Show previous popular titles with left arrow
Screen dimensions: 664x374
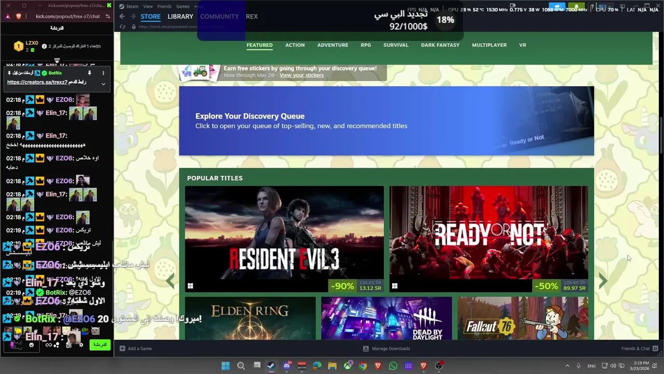click(170, 281)
